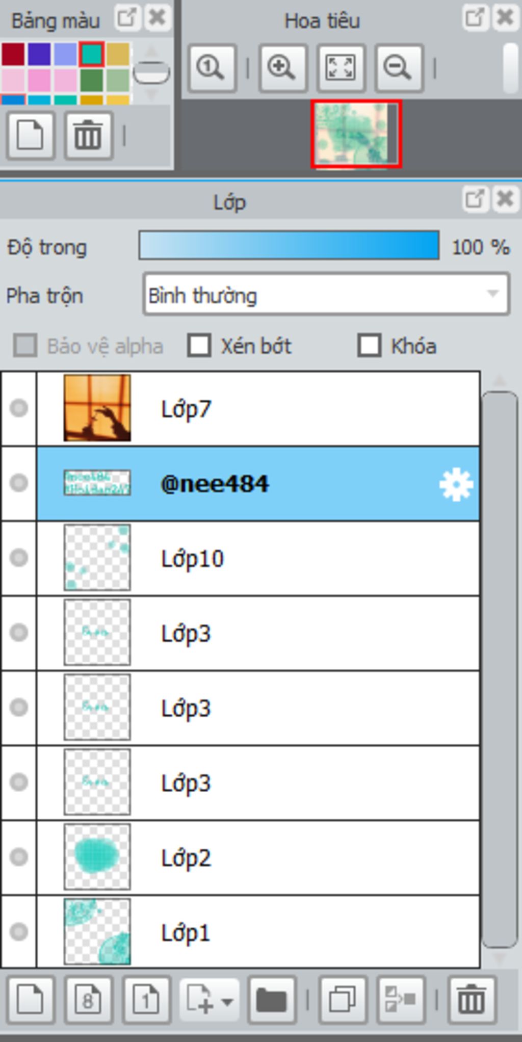Viewport: 522px width, 1042px height.
Task: Enable the Xén bớt checkbox
Action: pyautogui.click(x=199, y=346)
